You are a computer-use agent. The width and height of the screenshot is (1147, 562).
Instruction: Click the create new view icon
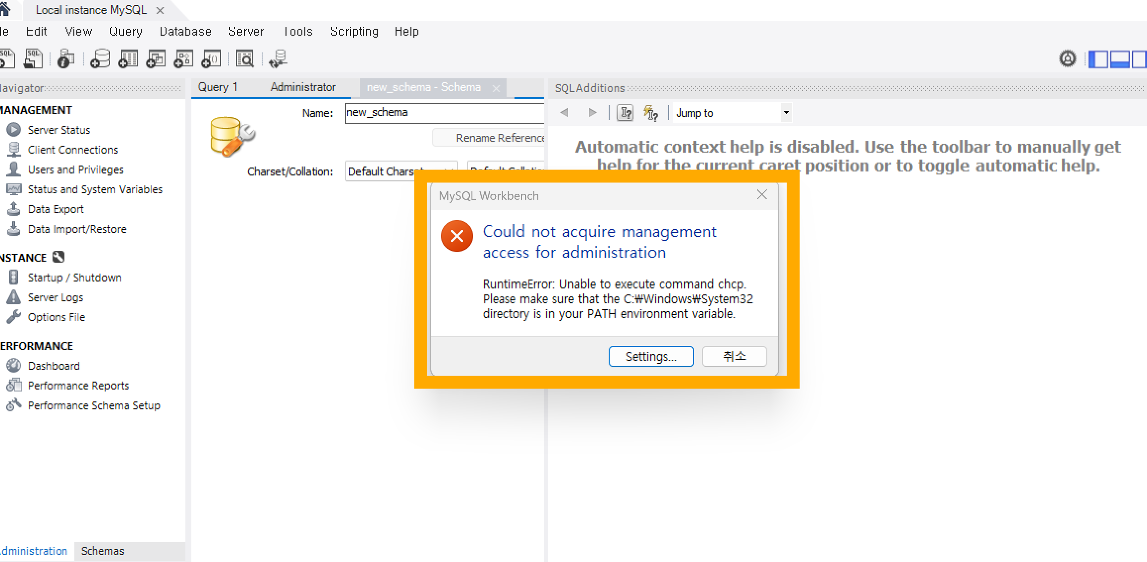[x=156, y=59]
